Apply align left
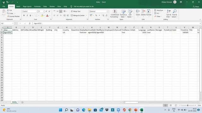 click(54, 15)
